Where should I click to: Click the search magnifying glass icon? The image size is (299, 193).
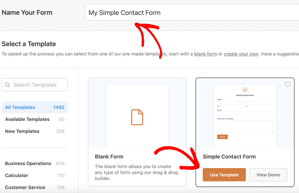(x=7, y=85)
